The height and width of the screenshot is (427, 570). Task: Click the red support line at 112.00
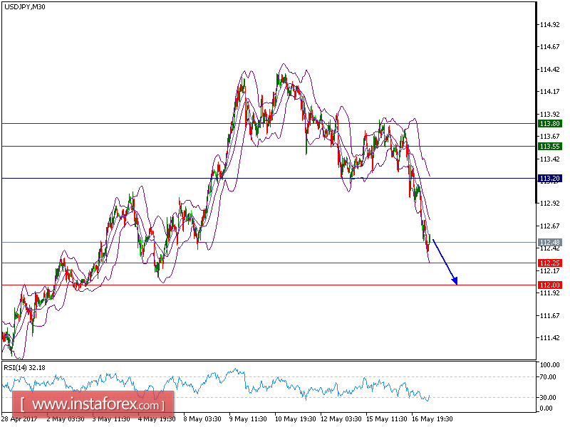pos(285,284)
